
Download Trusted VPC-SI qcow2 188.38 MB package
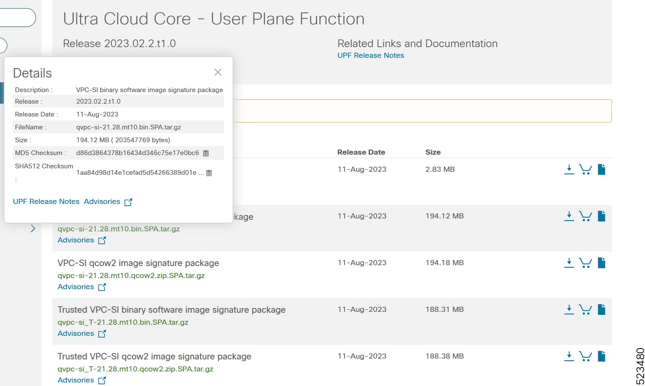pyautogui.click(x=569, y=356)
